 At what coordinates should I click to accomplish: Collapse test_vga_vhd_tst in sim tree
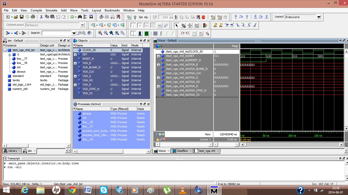[x=5, y=50]
